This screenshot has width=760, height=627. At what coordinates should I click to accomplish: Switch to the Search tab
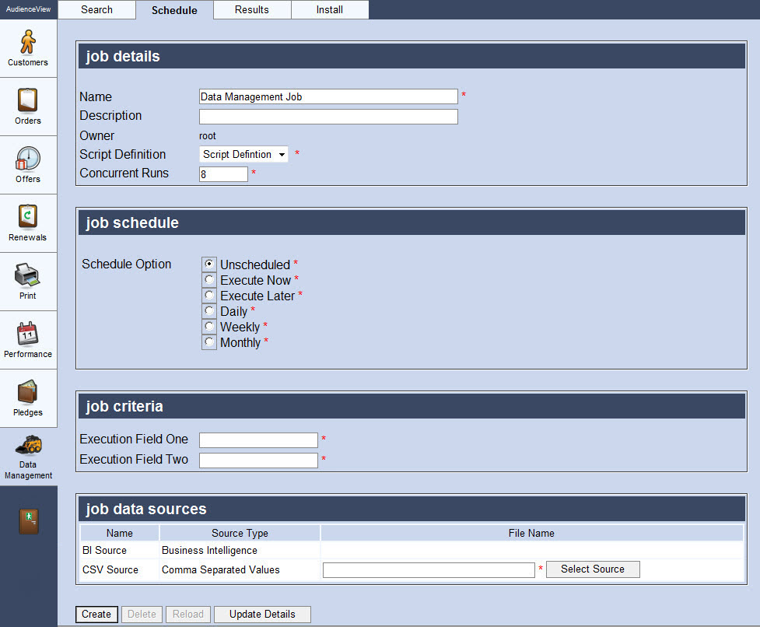coord(97,9)
